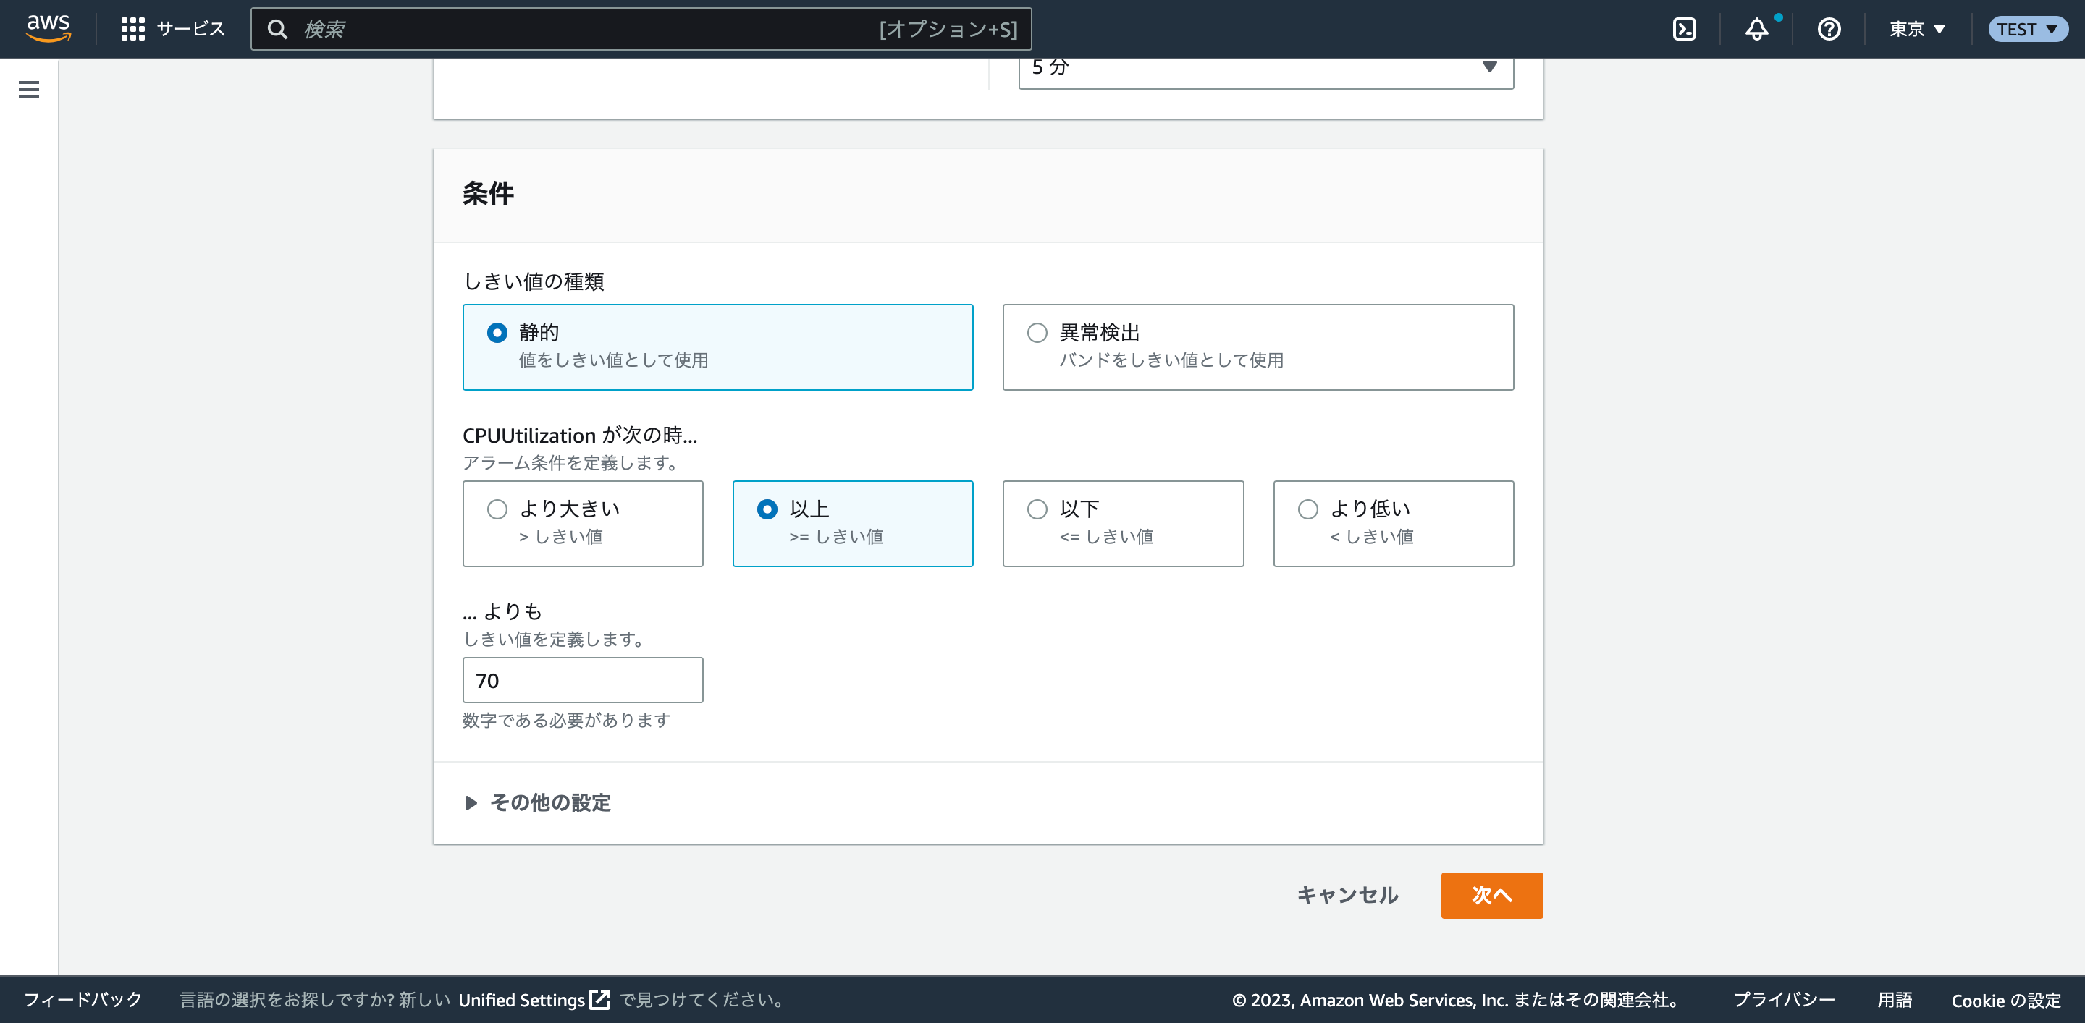Click the Unified Settings external link icon

tap(599, 1000)
